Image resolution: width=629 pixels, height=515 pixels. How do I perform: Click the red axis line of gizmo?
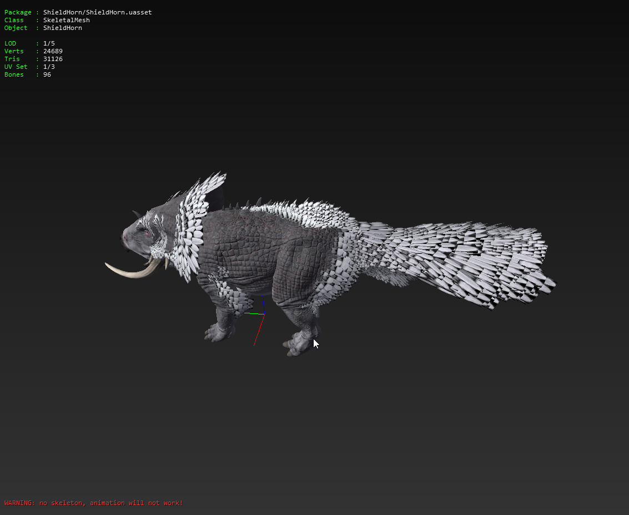[x=258, y=332]
